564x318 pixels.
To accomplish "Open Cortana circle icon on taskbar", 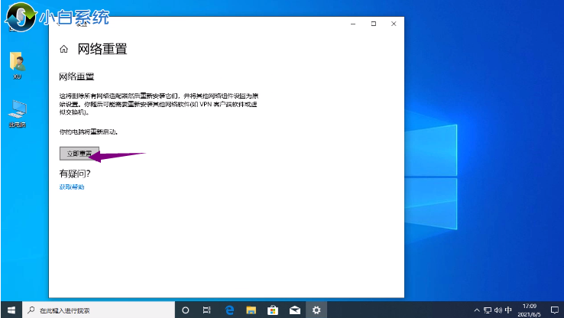I will [x=185, y=310].
